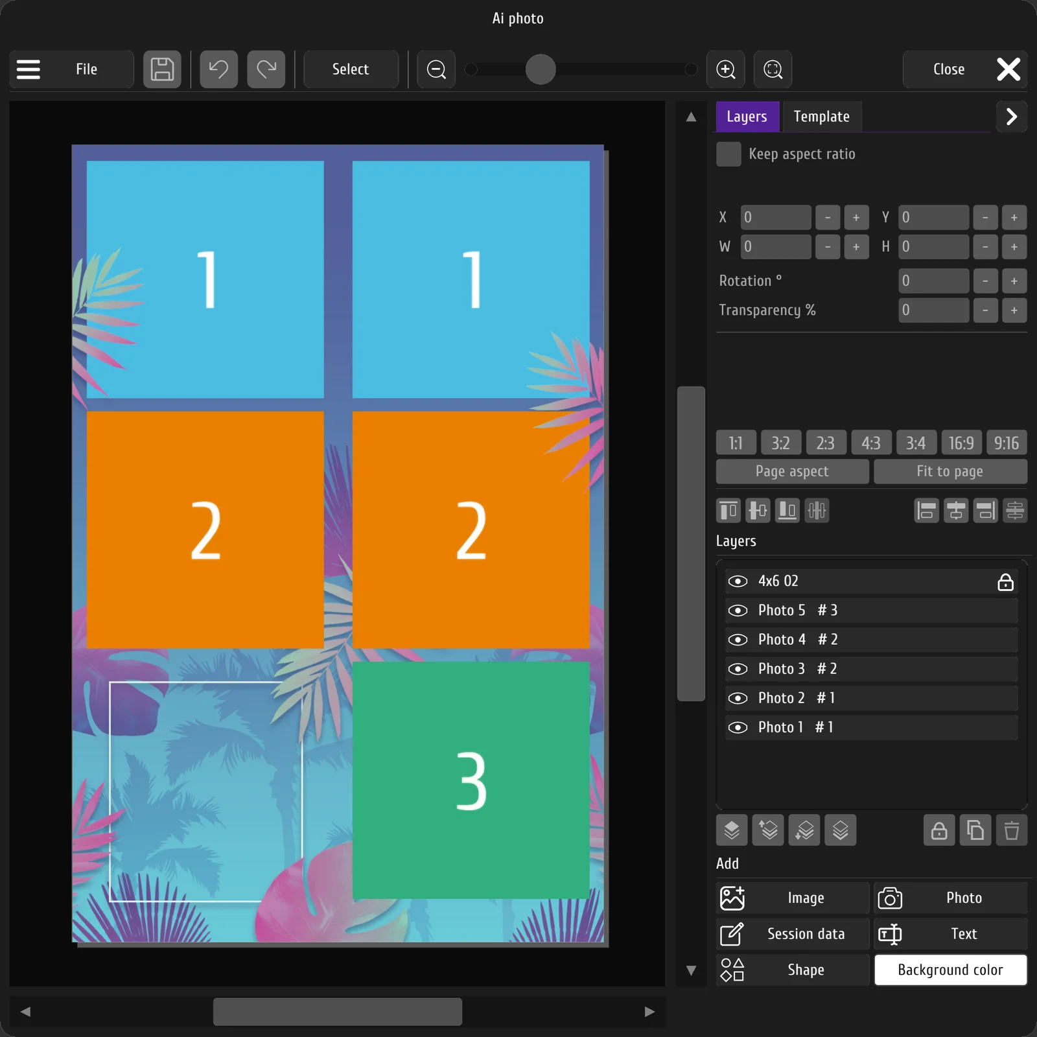Click the Fit to page button
This screenshot has width=1037, height=1037.
(950, 471)
